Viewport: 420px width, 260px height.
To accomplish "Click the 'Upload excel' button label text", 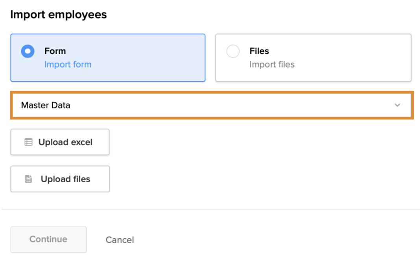I will (65, 142).
